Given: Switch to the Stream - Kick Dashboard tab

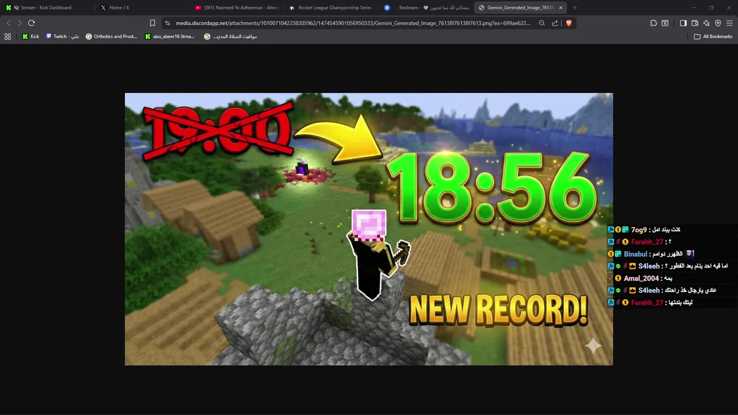Looking at the screenshot, I should tap(47, 7).
